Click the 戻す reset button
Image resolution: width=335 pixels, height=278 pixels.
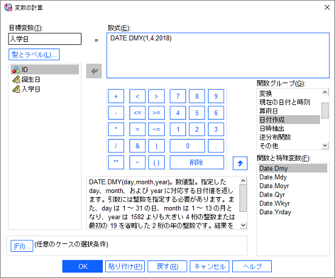167,266
